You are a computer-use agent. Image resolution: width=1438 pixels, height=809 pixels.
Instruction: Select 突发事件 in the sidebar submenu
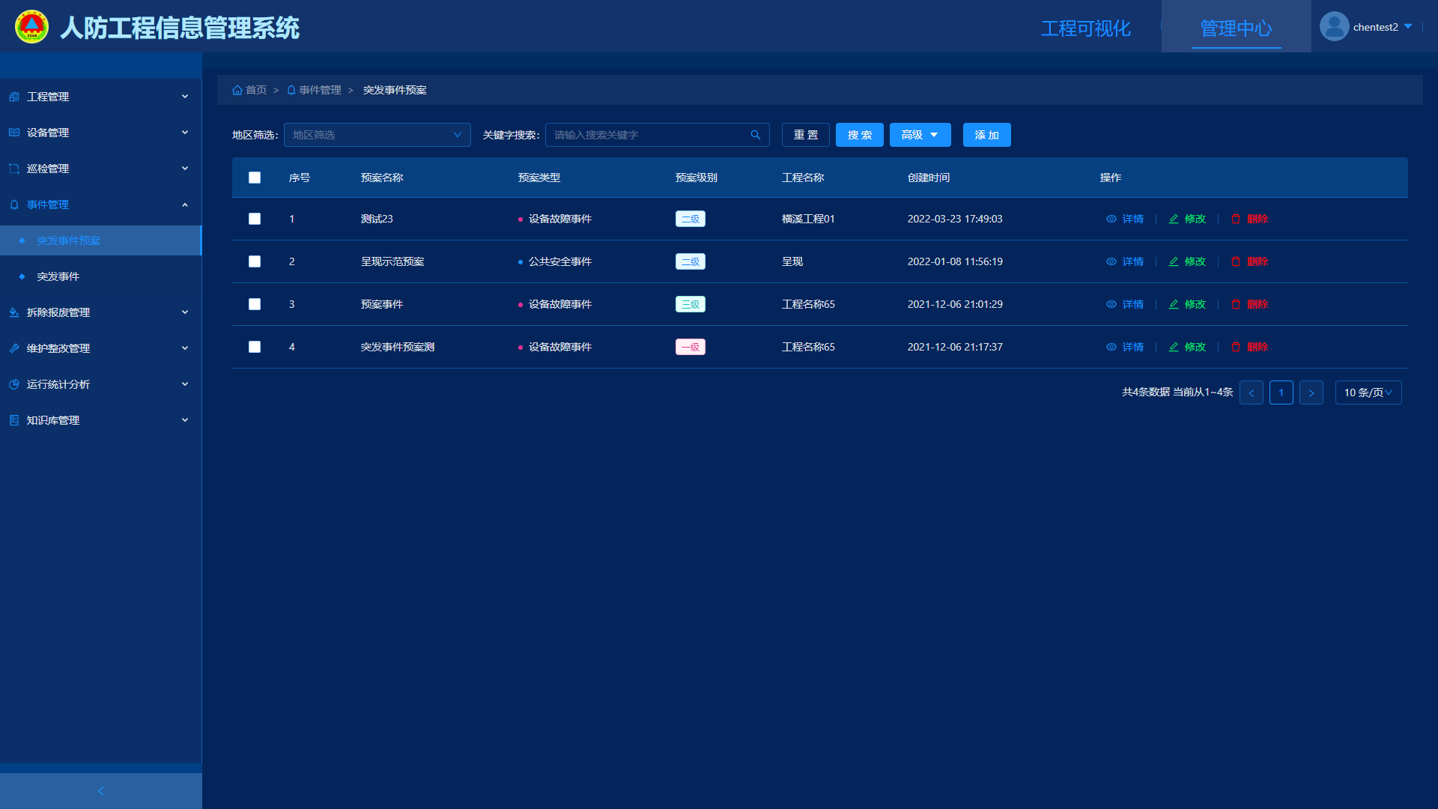click(58, 276)
